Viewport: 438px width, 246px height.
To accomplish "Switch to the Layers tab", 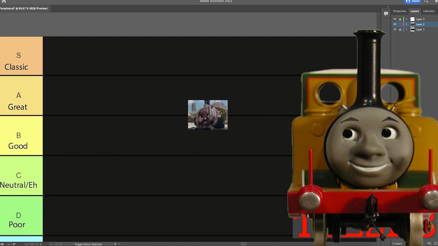I will click(415, 11).
